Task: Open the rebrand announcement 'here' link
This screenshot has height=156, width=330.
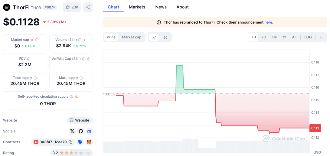Action: tap(268, 22)
